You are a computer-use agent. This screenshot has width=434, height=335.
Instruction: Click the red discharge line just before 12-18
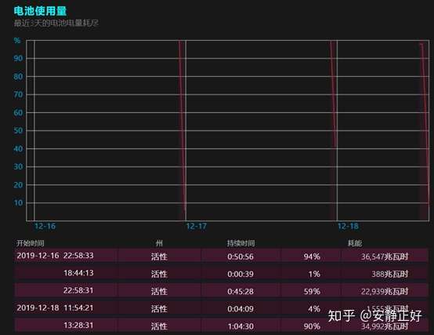(x=333, y=94)
